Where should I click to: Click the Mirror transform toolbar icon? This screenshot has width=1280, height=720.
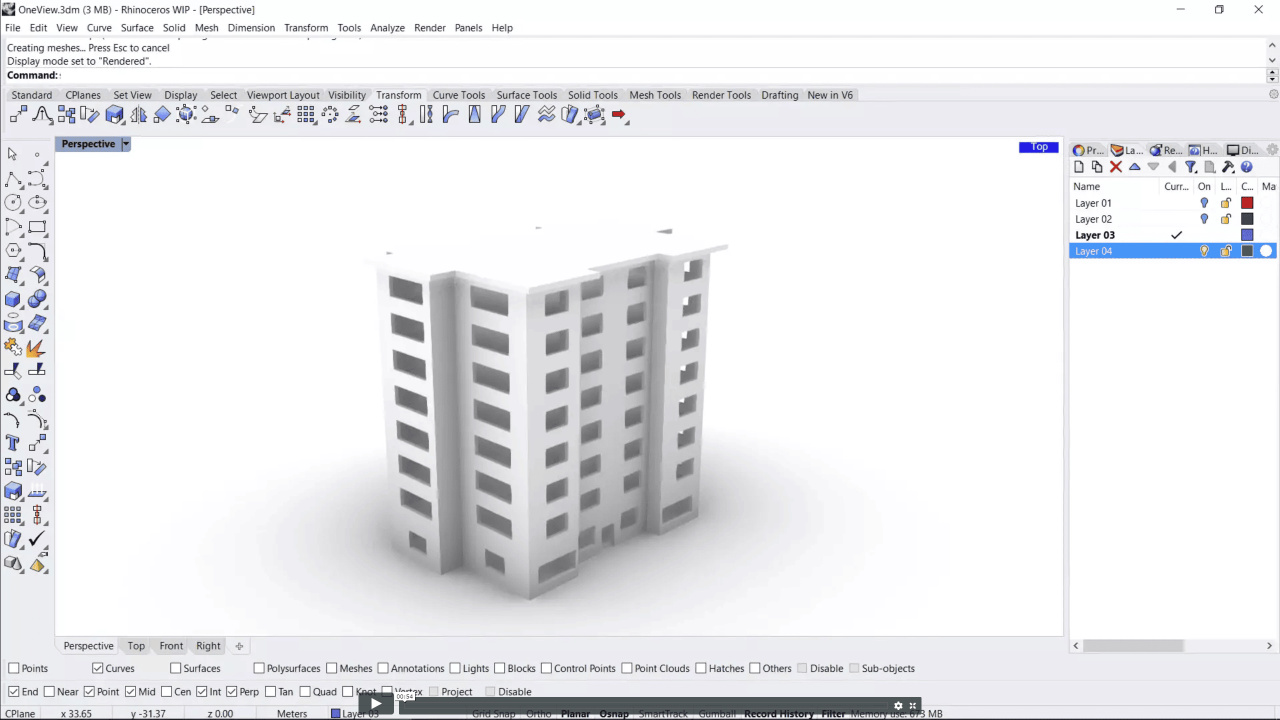click(138, 114)
